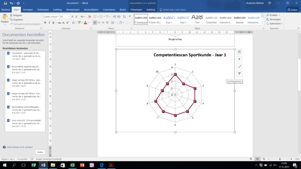The image size is (301, 169).
Task: Toggle show paragraph marks
Action: [x=130, y=17]
